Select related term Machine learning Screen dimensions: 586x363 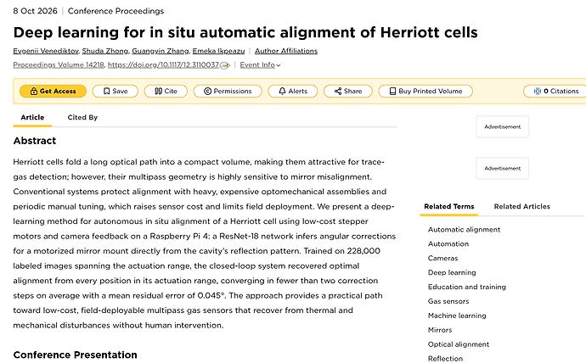457,316
